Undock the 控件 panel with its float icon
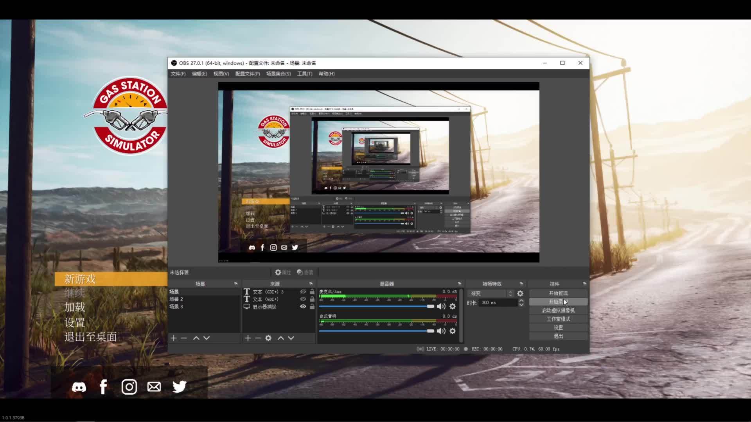This screenshot has width=751, height=422. click(585, 284)
